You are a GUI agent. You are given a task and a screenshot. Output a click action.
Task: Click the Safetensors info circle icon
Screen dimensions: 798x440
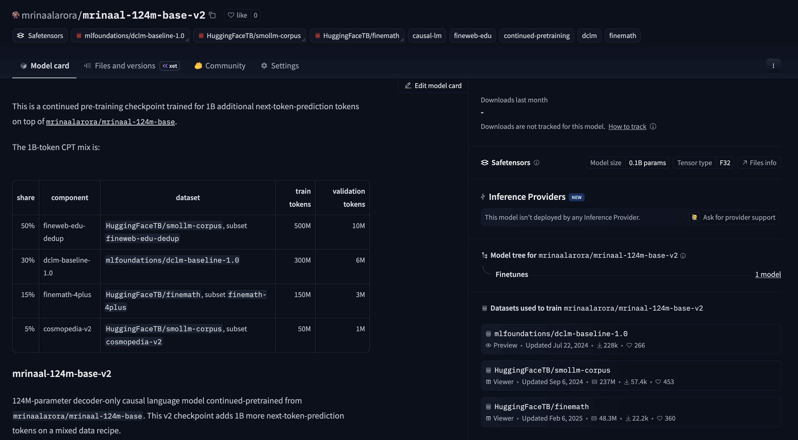tap(537, 162)
